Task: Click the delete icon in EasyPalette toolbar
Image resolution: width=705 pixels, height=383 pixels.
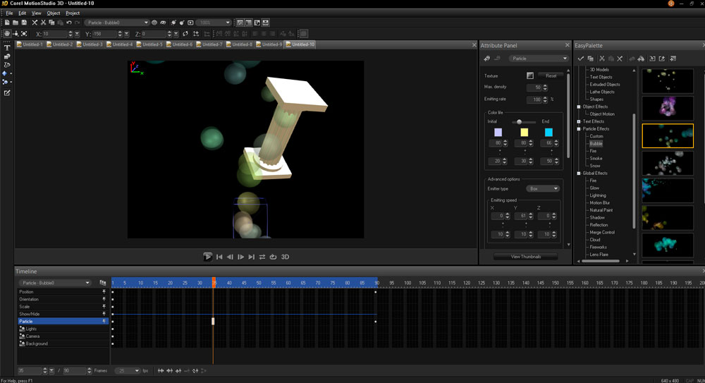Action: click(x=620, y=59)
